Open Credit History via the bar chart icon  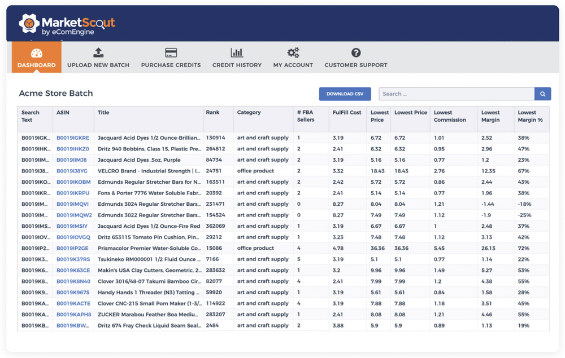coord(237,52)
